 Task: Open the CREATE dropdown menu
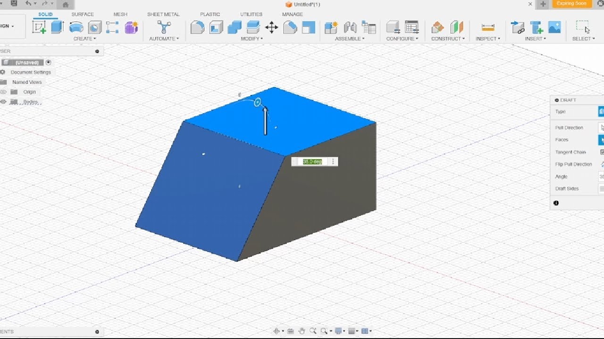pyautogui.click(x=84, y=39)
